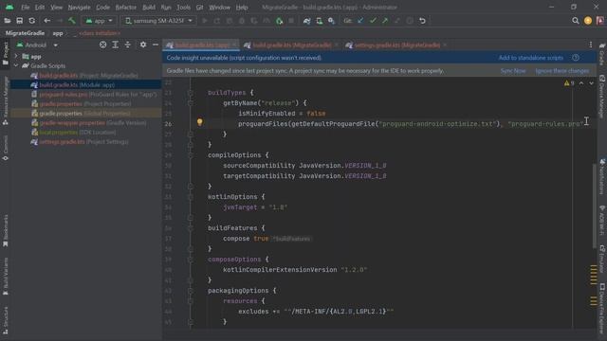Click the Open file folder icon

pos(7,21)
